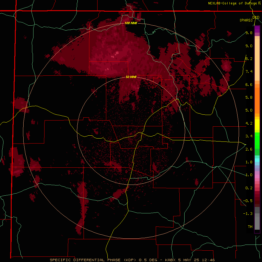The image size is (262, 262).
Task: Click the -0.5 value on color scale
Action: (248, 201)
